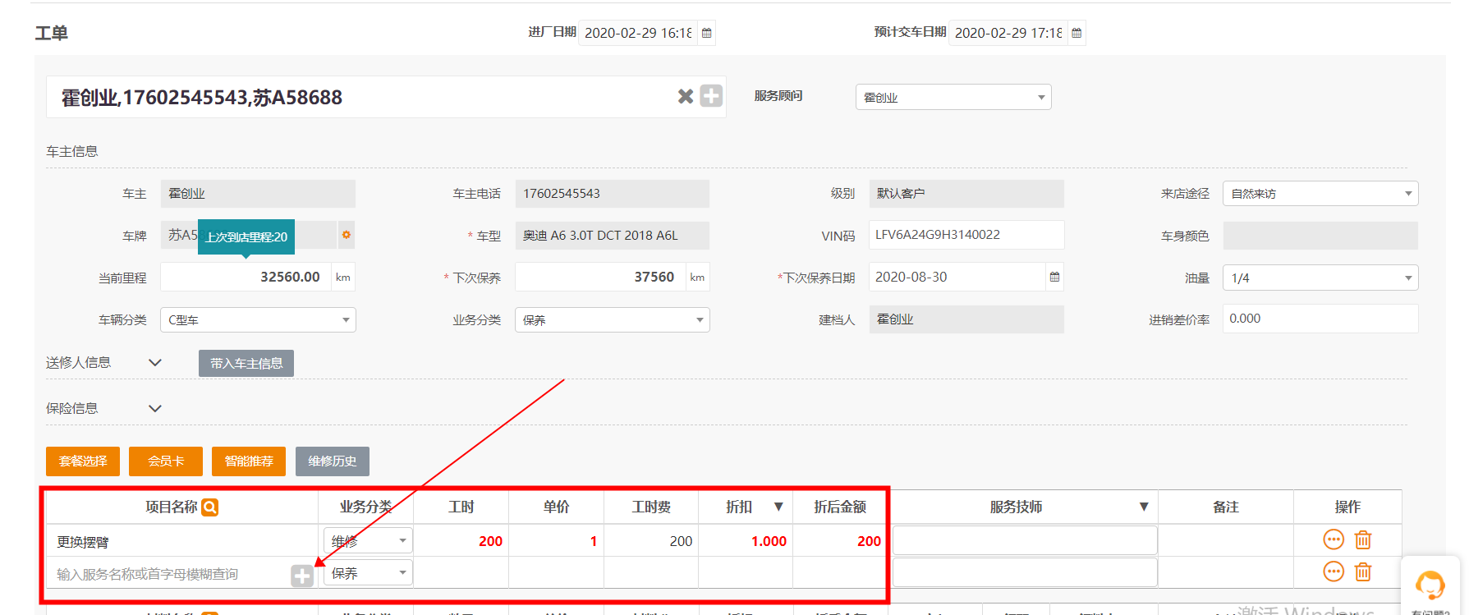Open the 服务顾问 dropdown showing 霍创业
1469x615 pixels.
coord(953,97)
